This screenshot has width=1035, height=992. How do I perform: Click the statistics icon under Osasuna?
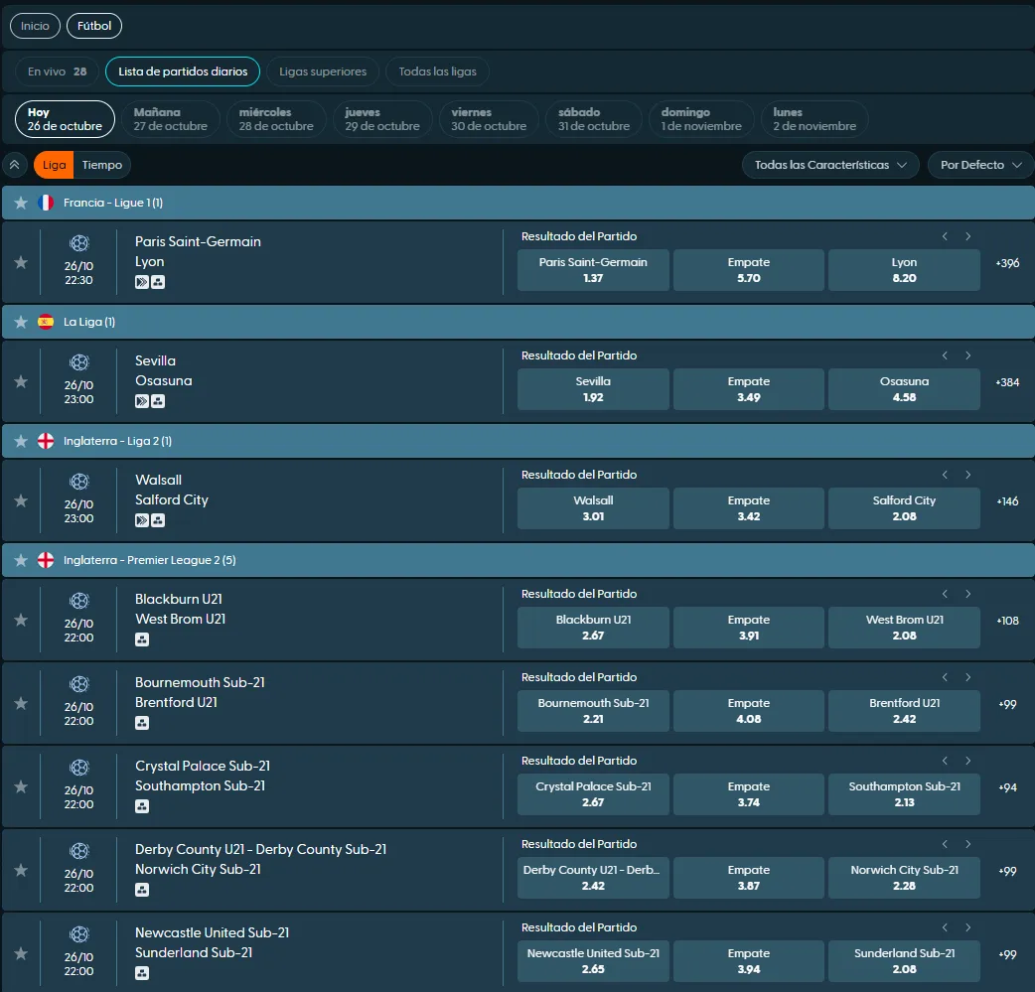pyautogui.click(x=158, y=401)
